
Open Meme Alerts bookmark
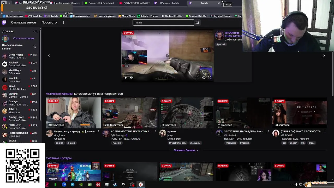(126, 16)
